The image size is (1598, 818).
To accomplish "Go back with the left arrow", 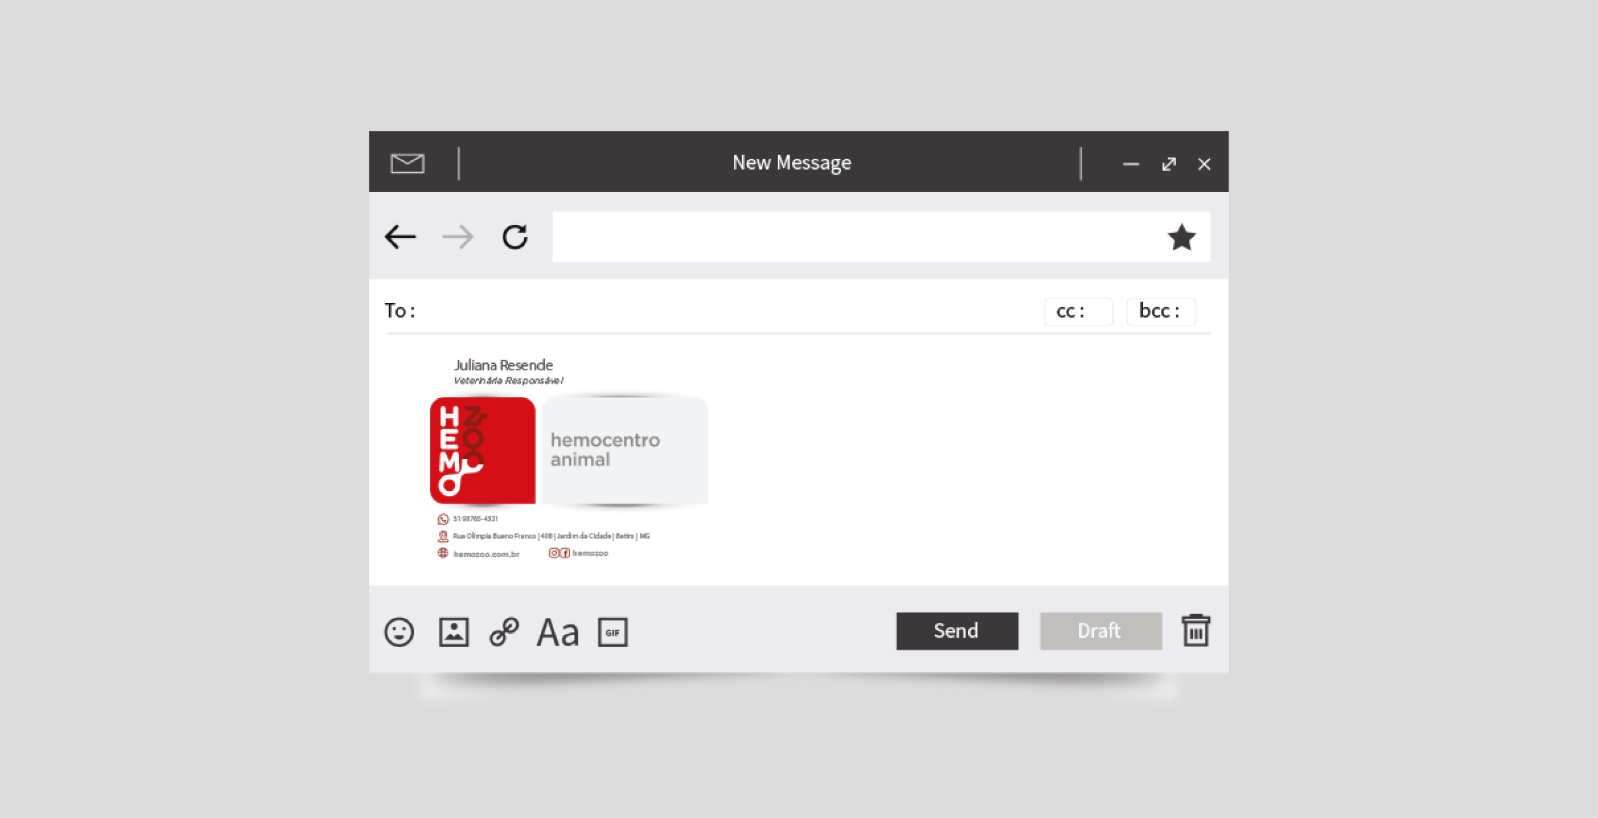I will [x=401, y=237].
